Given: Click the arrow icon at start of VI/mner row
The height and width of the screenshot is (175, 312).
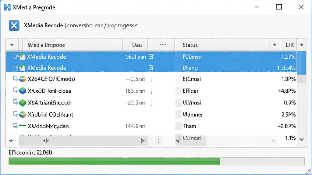Looking at the screenshot, I should pos(16,114).
